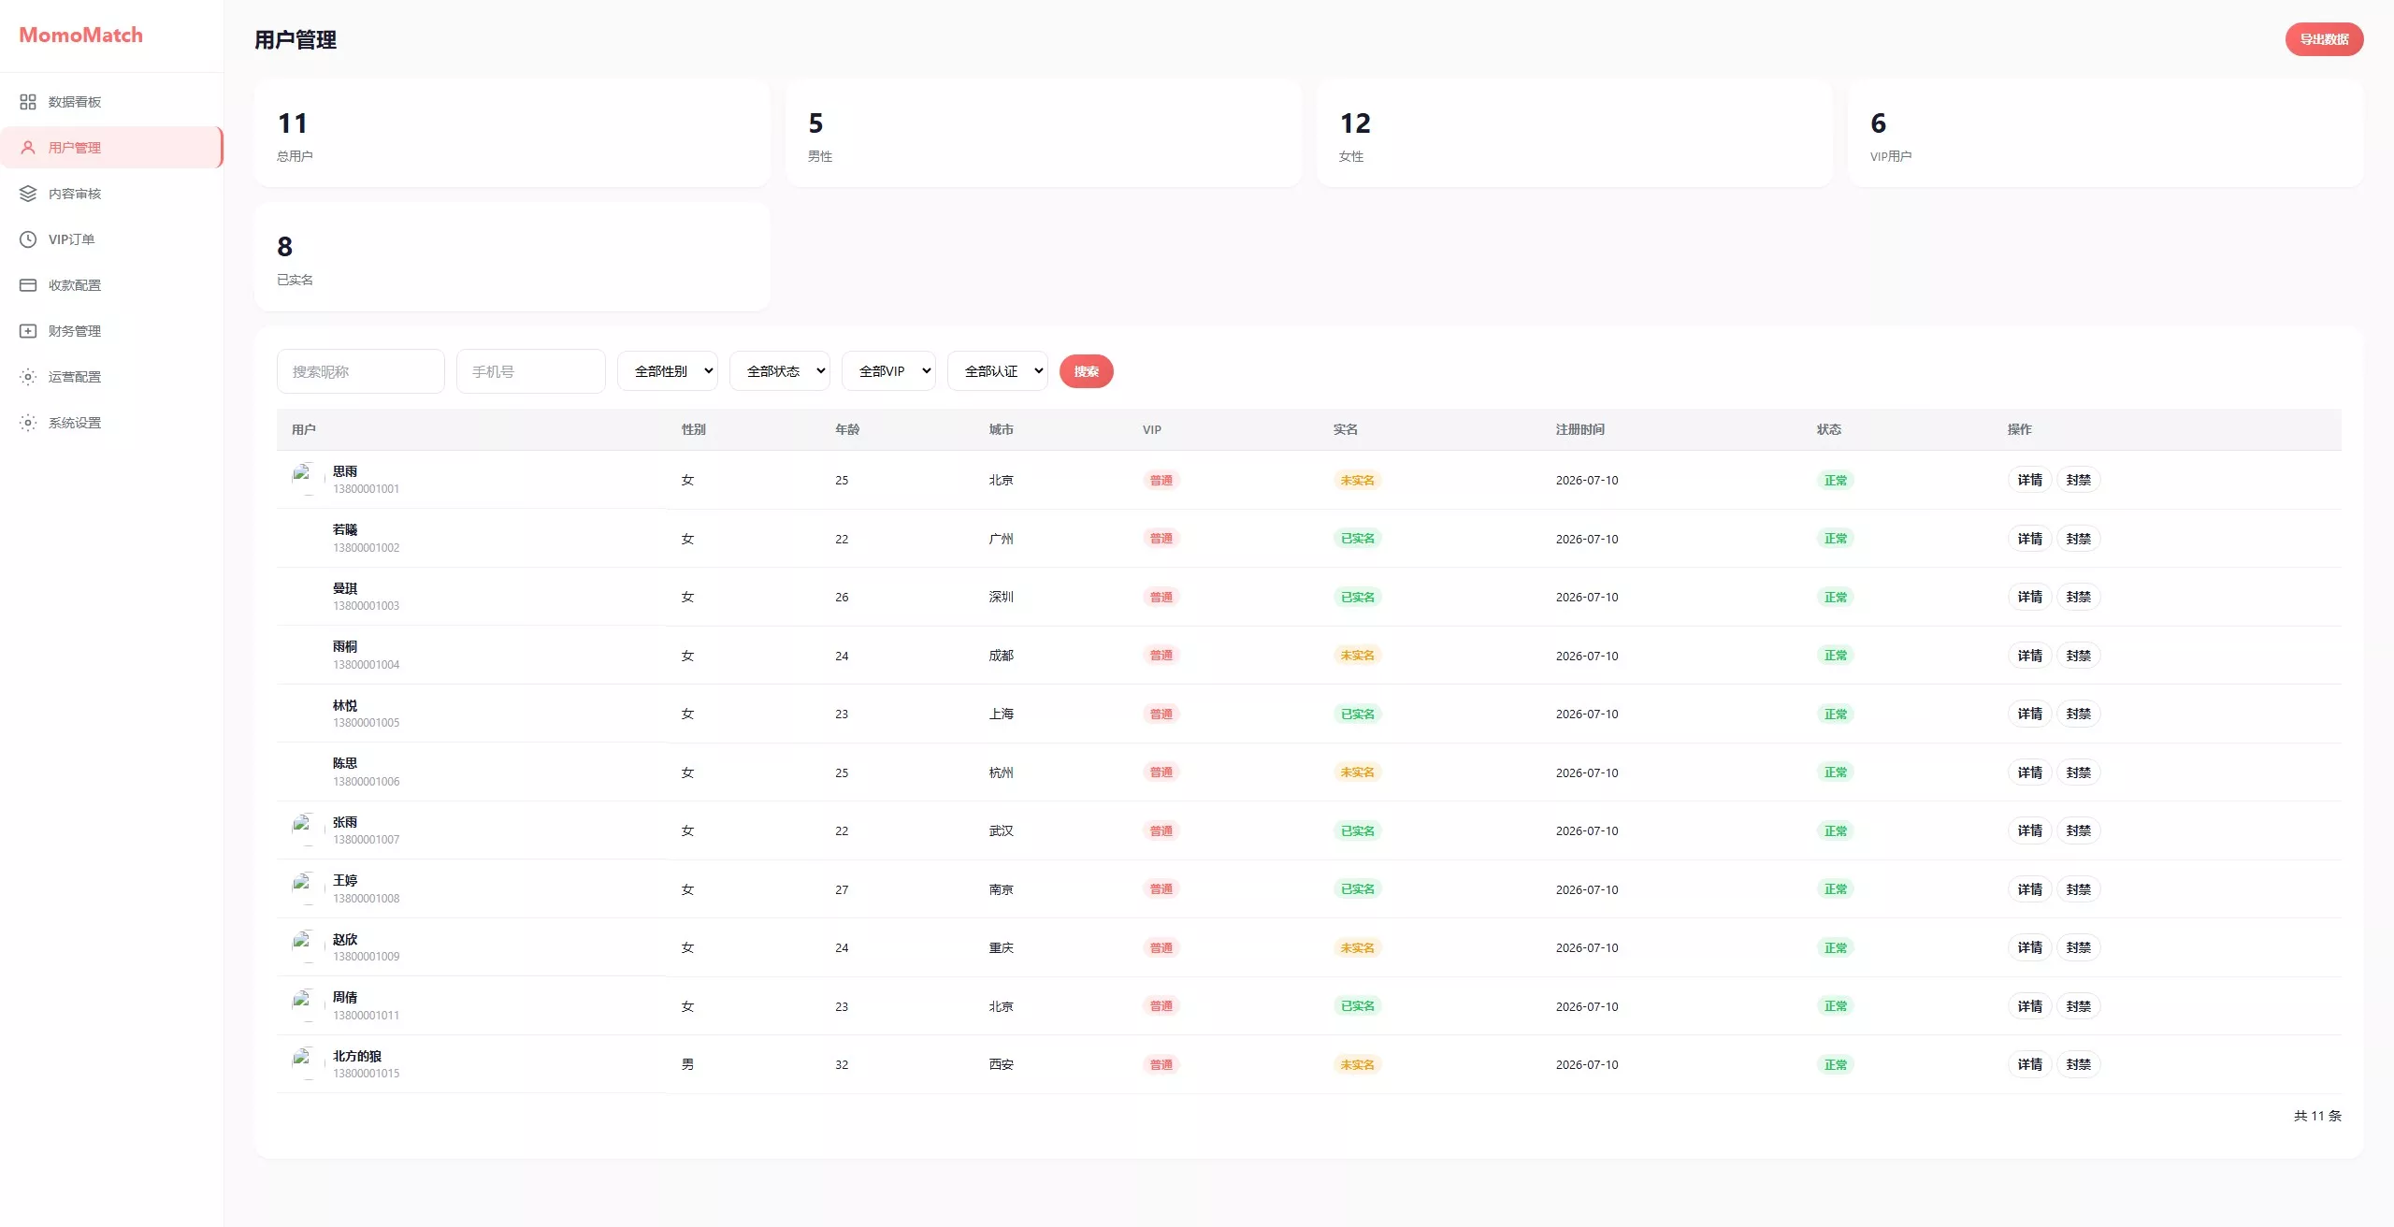
Task: Focus the 手机号 phone number field
Action: (x=530, y=371)
